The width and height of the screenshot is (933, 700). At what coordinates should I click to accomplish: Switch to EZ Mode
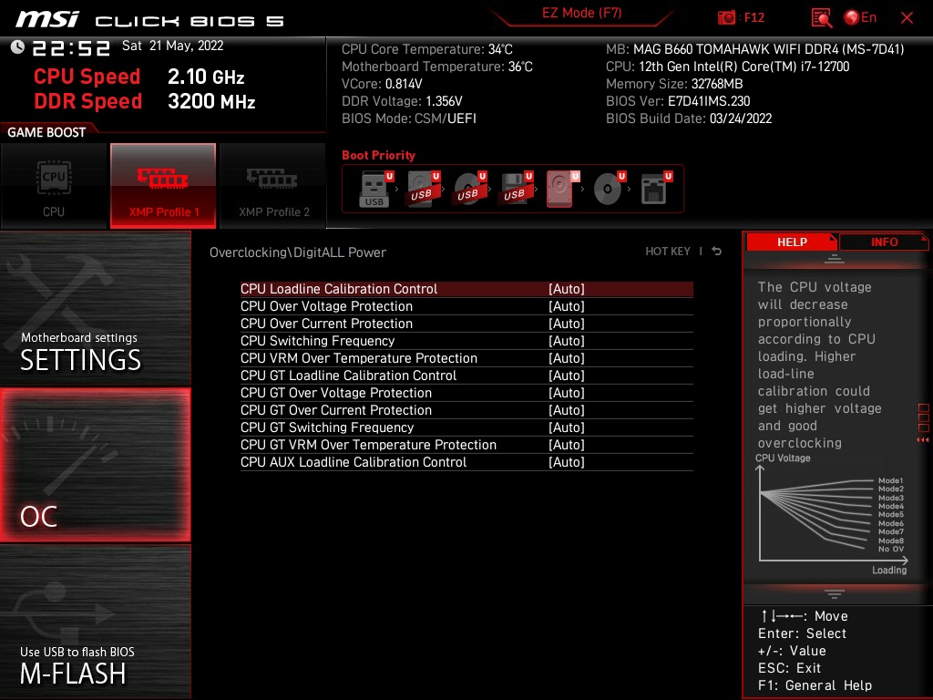(x=581, y=14)
